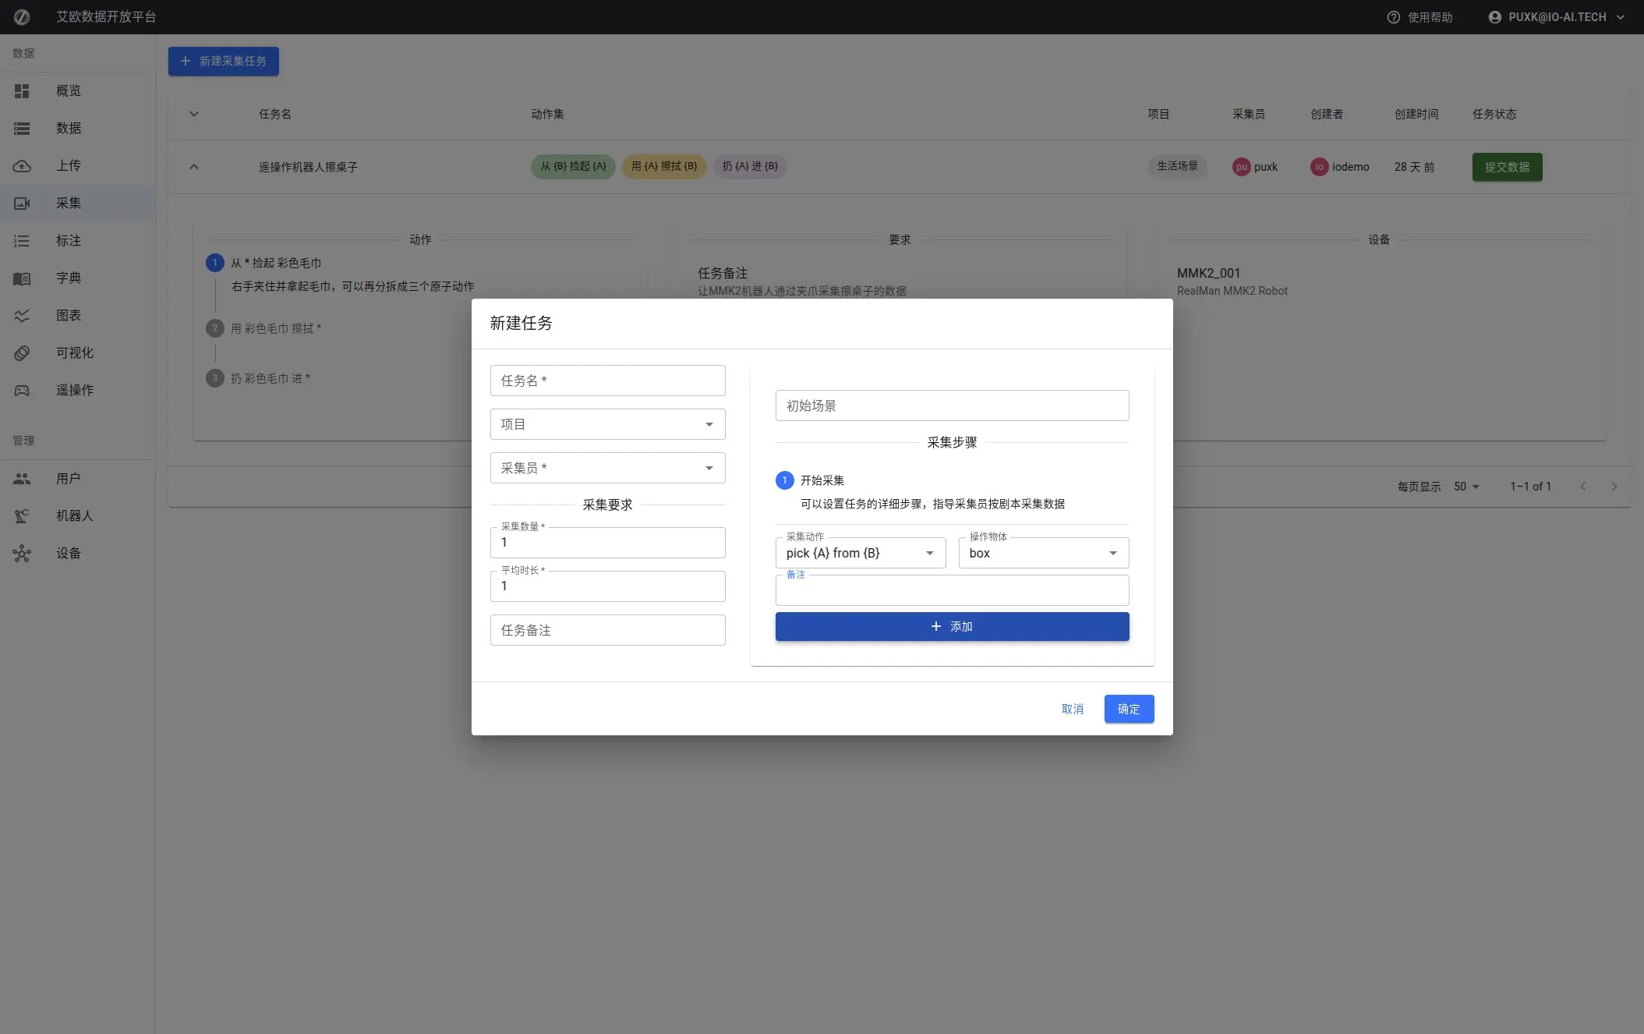Click the robot arm icon in sidebar

tap(22, 516)
